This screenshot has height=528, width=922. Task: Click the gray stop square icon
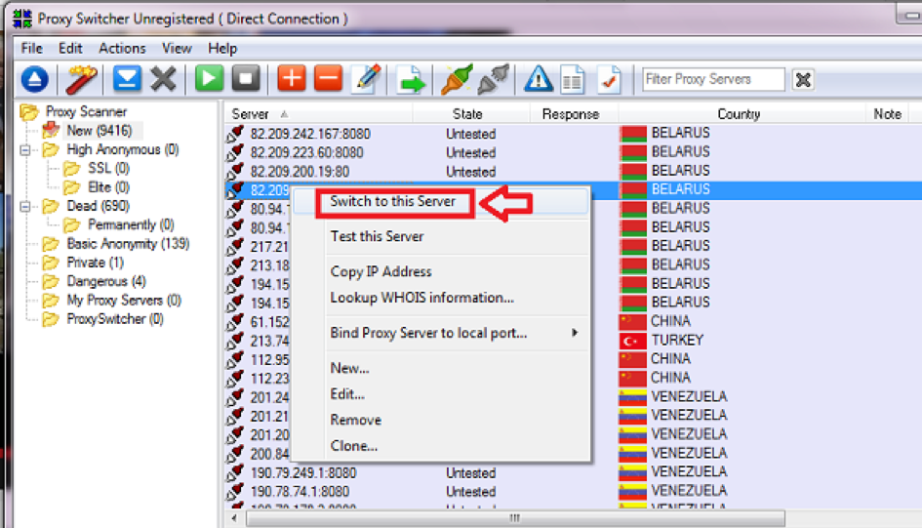pos(245,79)
